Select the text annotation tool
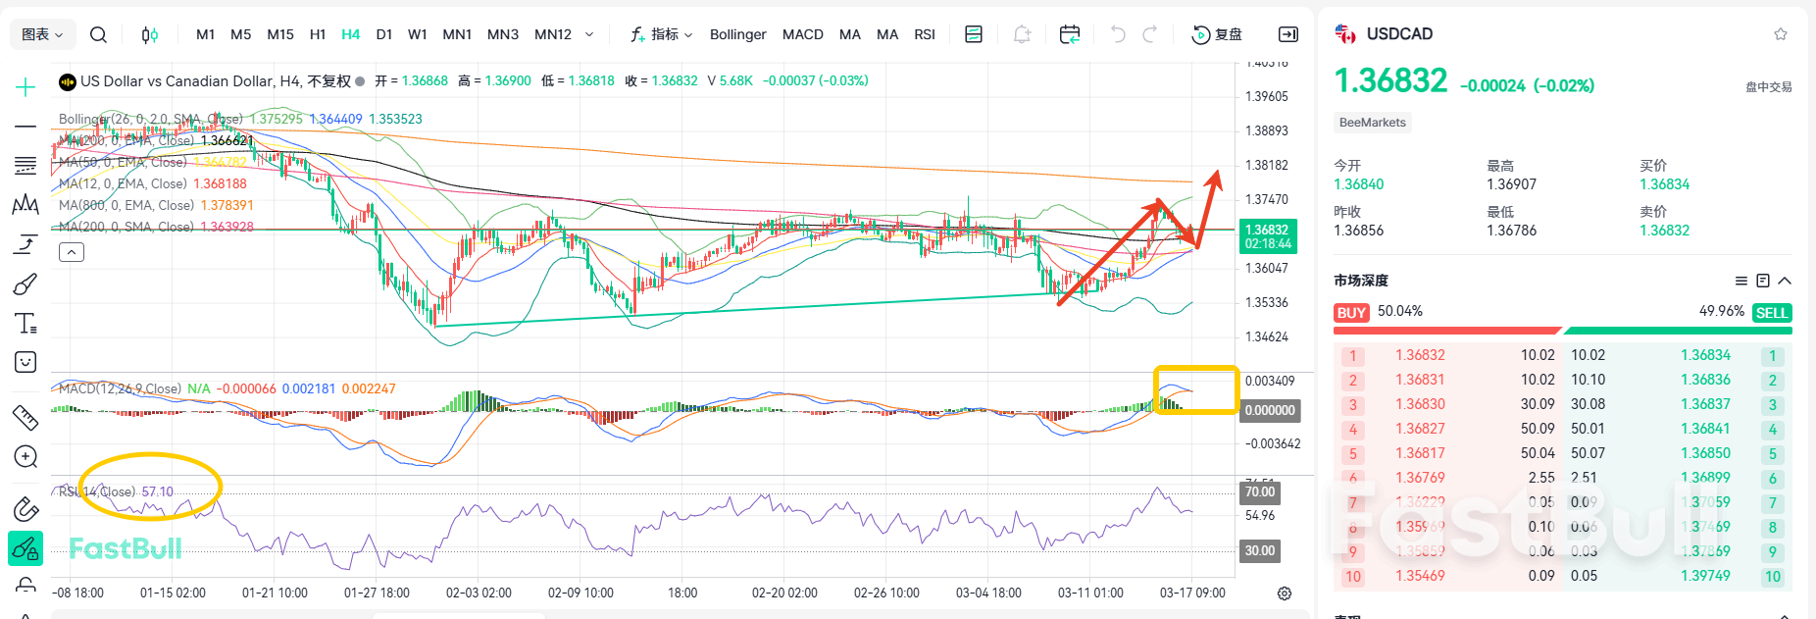Screen dimensions: 1816x619 (x=25, y=324)
